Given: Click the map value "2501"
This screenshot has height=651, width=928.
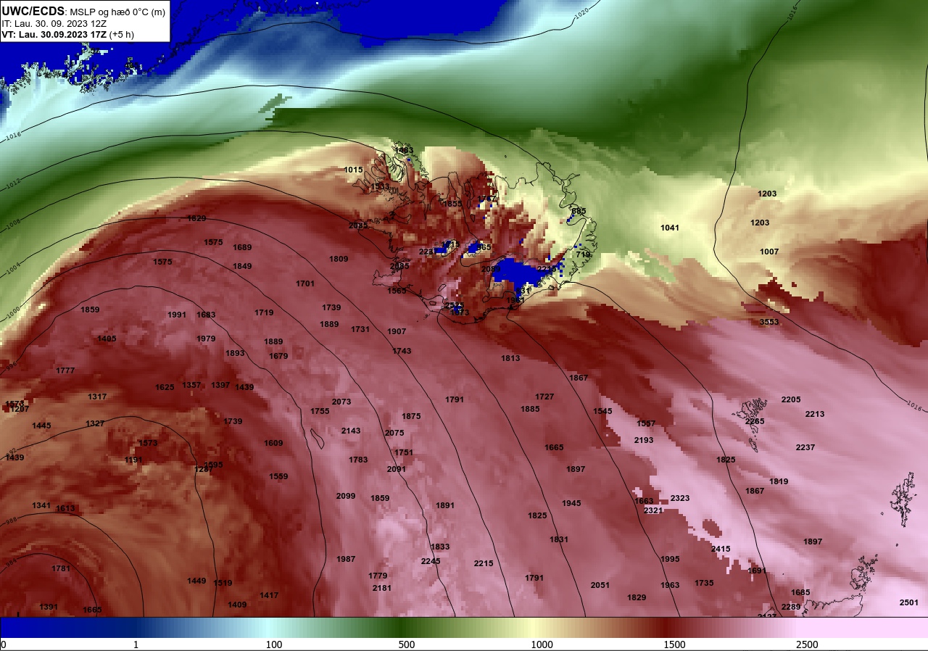Looking at the screenshot, I should coord(908,602).
